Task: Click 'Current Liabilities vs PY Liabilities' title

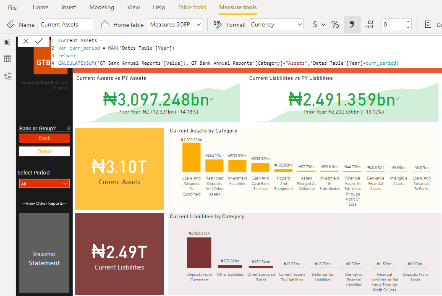Action: point(291,78)
